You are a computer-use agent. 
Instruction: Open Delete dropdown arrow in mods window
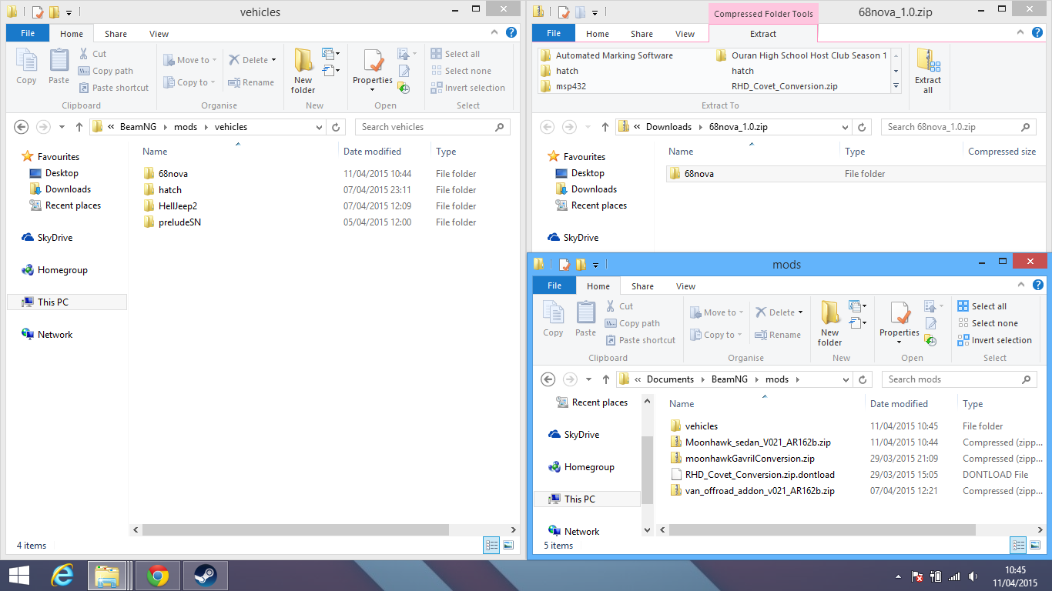(x=800, y=312)
